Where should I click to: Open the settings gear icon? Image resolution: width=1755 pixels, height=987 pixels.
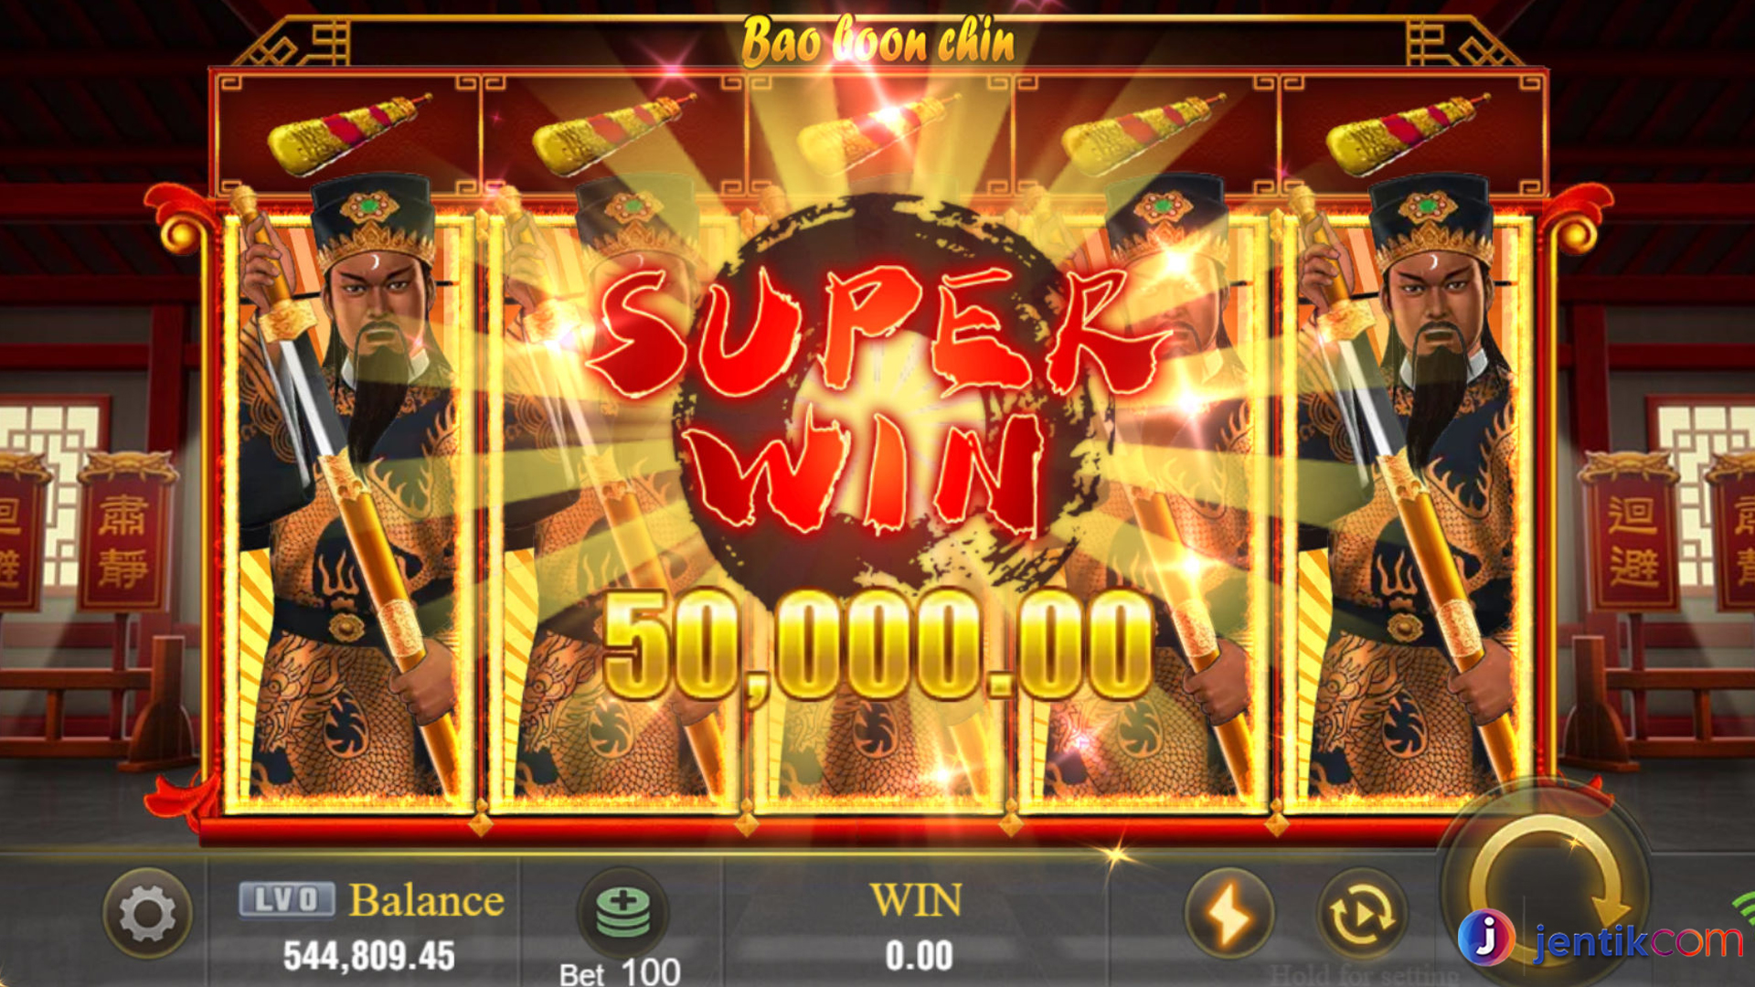pos(147,913)
